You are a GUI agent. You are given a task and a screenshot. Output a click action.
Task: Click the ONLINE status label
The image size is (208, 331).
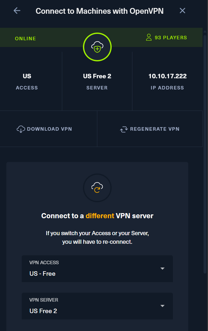pyautogui.click(x=26, y=39)
